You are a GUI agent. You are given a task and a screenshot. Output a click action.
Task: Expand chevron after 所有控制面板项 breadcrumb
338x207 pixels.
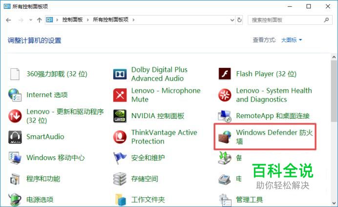133,20
